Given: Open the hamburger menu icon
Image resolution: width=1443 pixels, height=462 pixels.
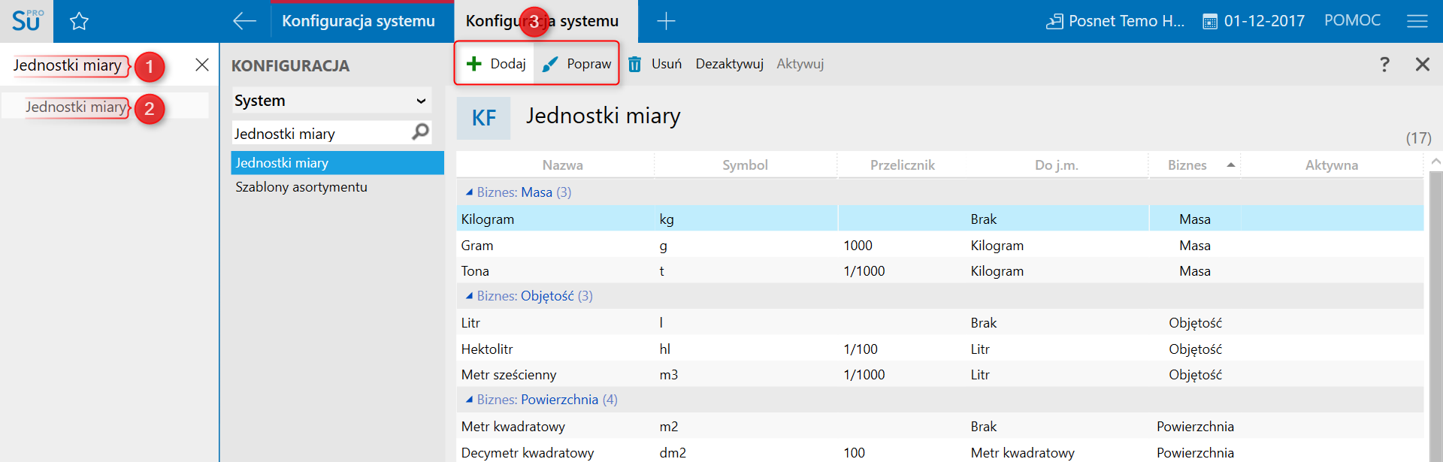Looking at the screenshot, I should (1417, 21).
